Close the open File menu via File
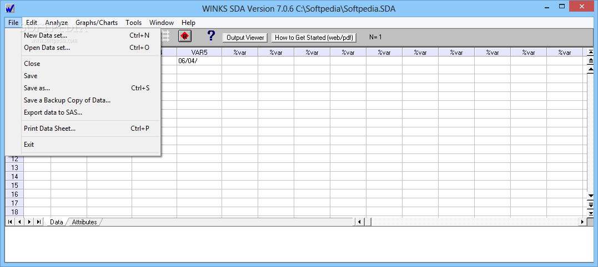 click(13, 23)
